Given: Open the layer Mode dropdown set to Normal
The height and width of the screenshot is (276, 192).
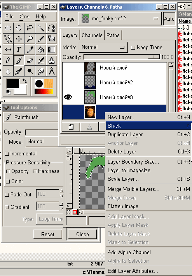Looking at the screenshot, I should pos(103,47).
